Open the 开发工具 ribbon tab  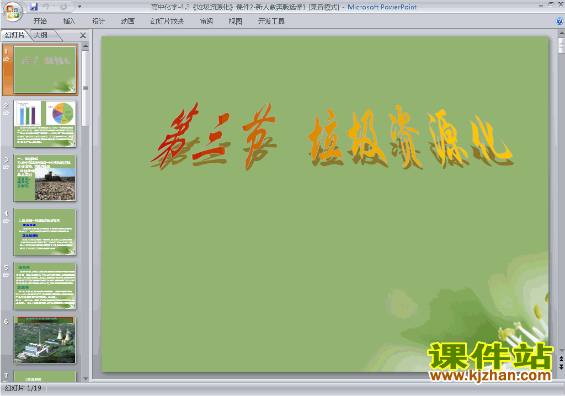271,22
